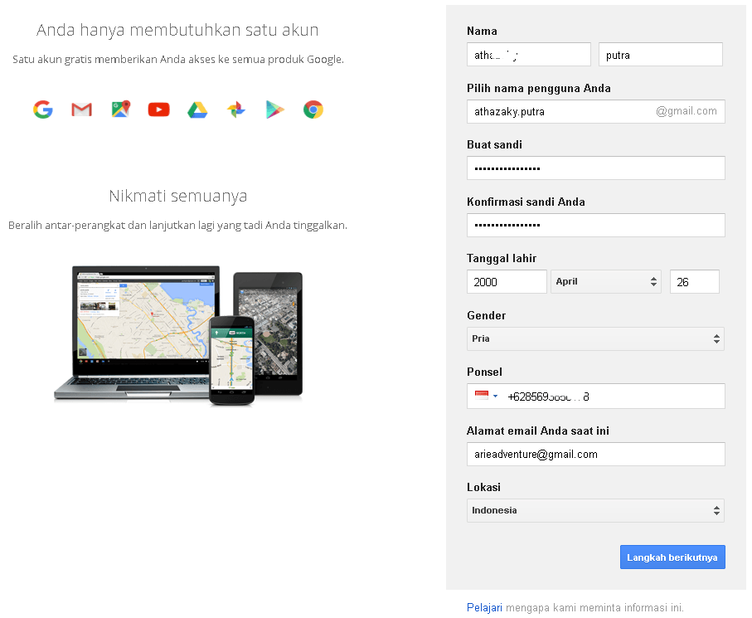Click the current email field arieadventure@gmail.com
752x618 pixels.
595,454
